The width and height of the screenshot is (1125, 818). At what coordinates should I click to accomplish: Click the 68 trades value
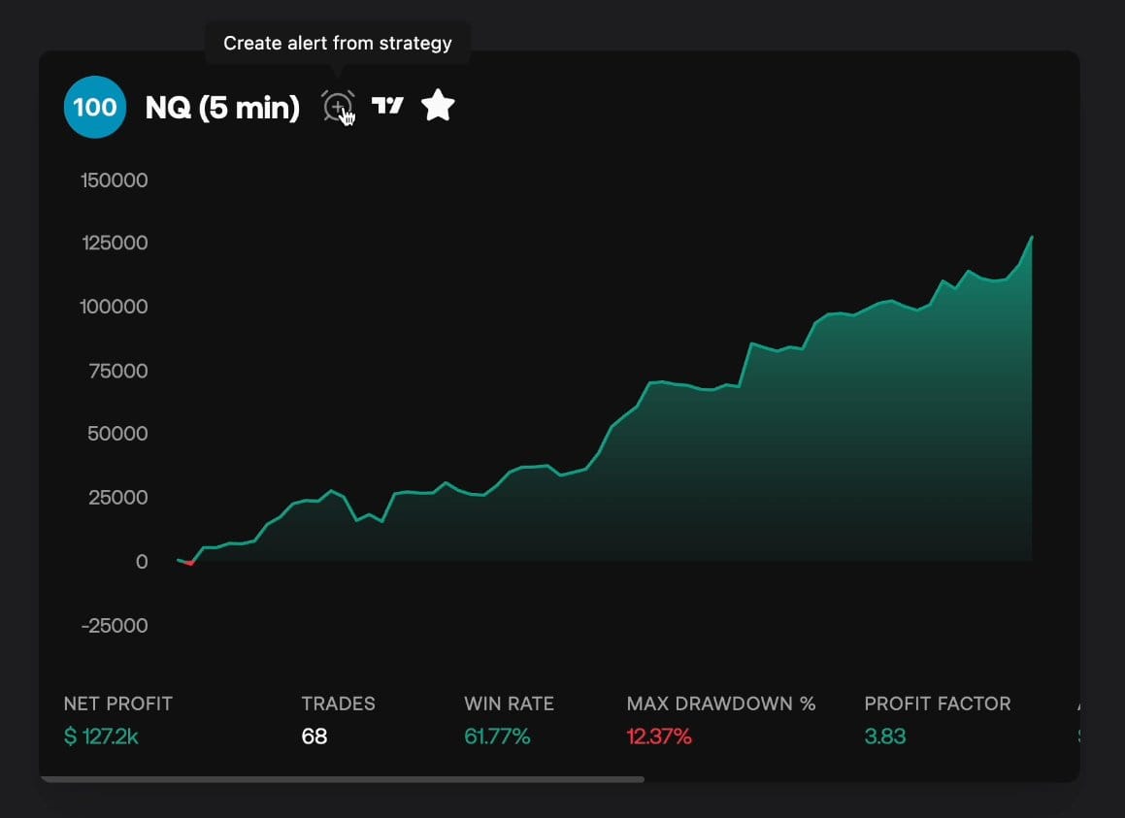(314, 736)
